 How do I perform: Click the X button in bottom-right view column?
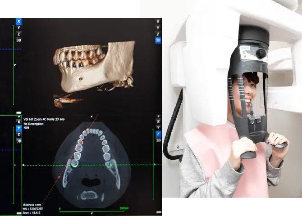pos(158,121)
